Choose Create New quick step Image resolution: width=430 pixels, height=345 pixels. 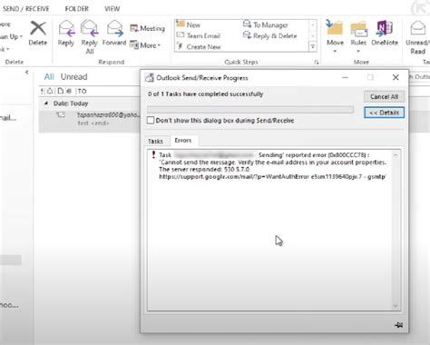199,47
